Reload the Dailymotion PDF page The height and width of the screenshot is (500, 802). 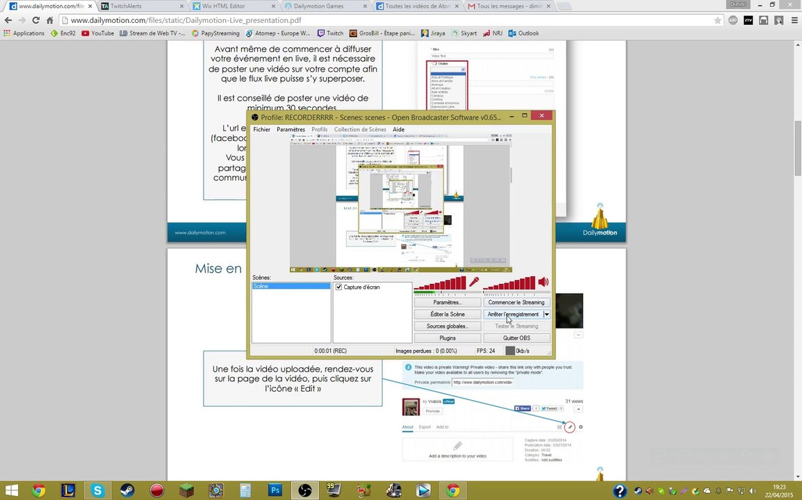[x=36, y=20]
